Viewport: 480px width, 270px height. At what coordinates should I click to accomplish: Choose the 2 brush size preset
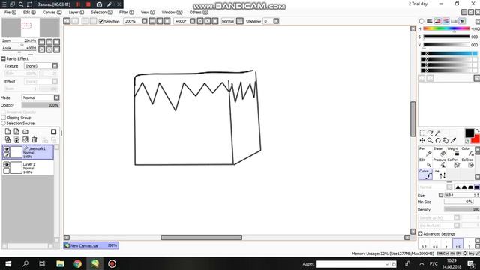[469, 243]
